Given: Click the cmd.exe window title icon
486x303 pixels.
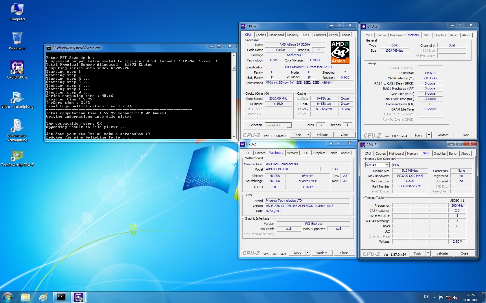Looking at the screenshot, I should tap(49, 48).
